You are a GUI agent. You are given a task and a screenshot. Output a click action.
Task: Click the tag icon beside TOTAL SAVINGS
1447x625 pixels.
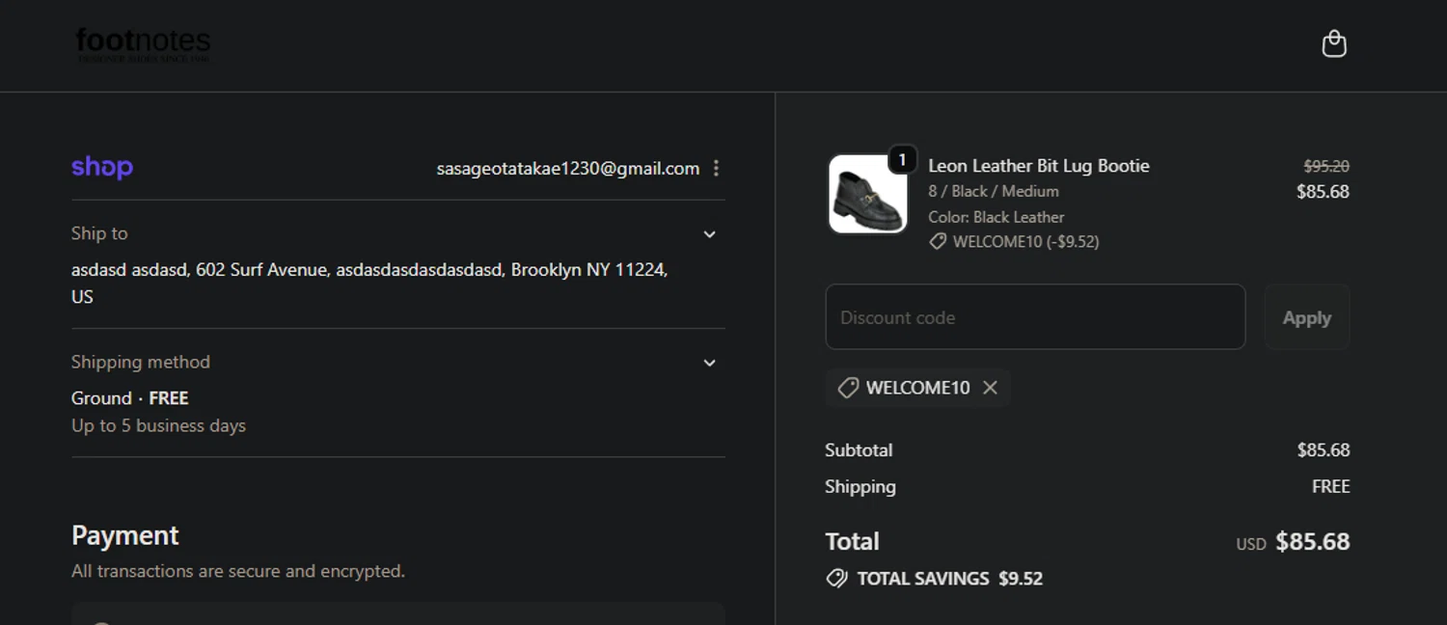pyautogui.click(x=836, y=579)
